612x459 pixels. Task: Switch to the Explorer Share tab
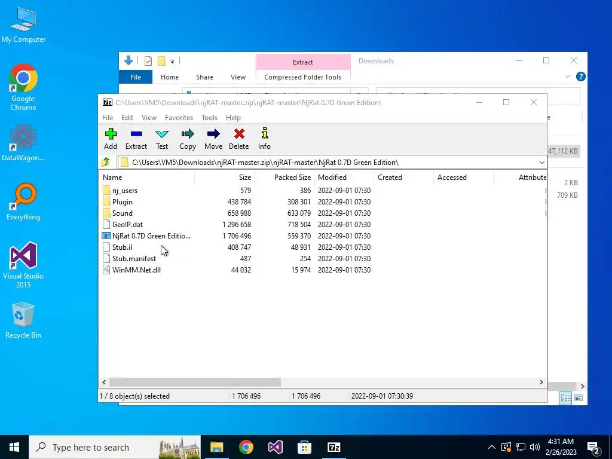click(204, 77)
